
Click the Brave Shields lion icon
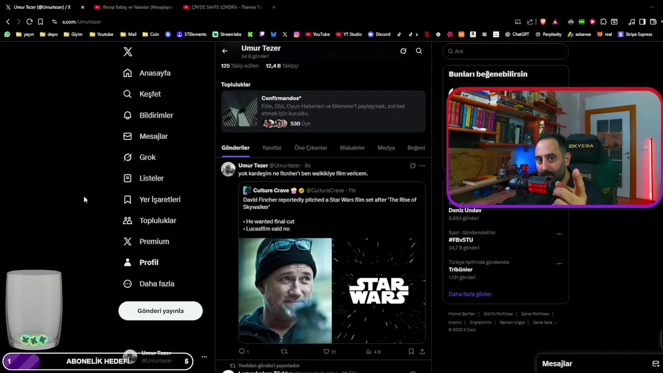tap(543, 22)
